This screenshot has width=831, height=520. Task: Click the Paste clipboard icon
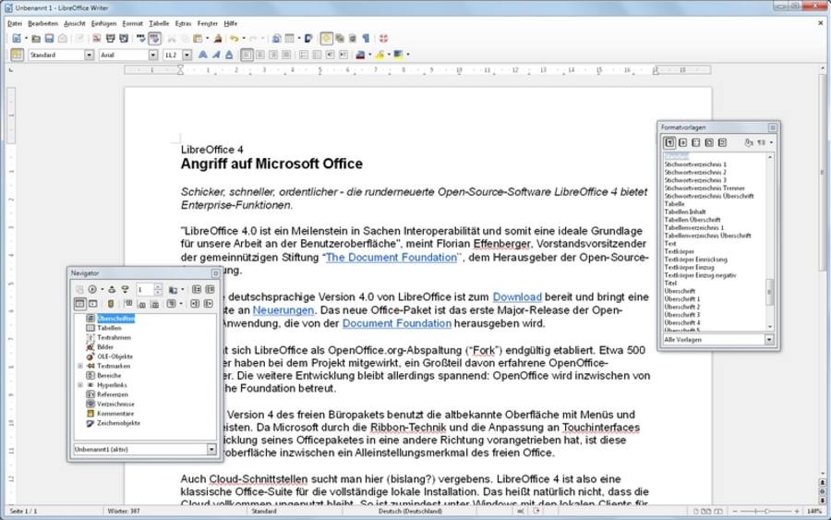pyautogui.click(x=198, y=38)
